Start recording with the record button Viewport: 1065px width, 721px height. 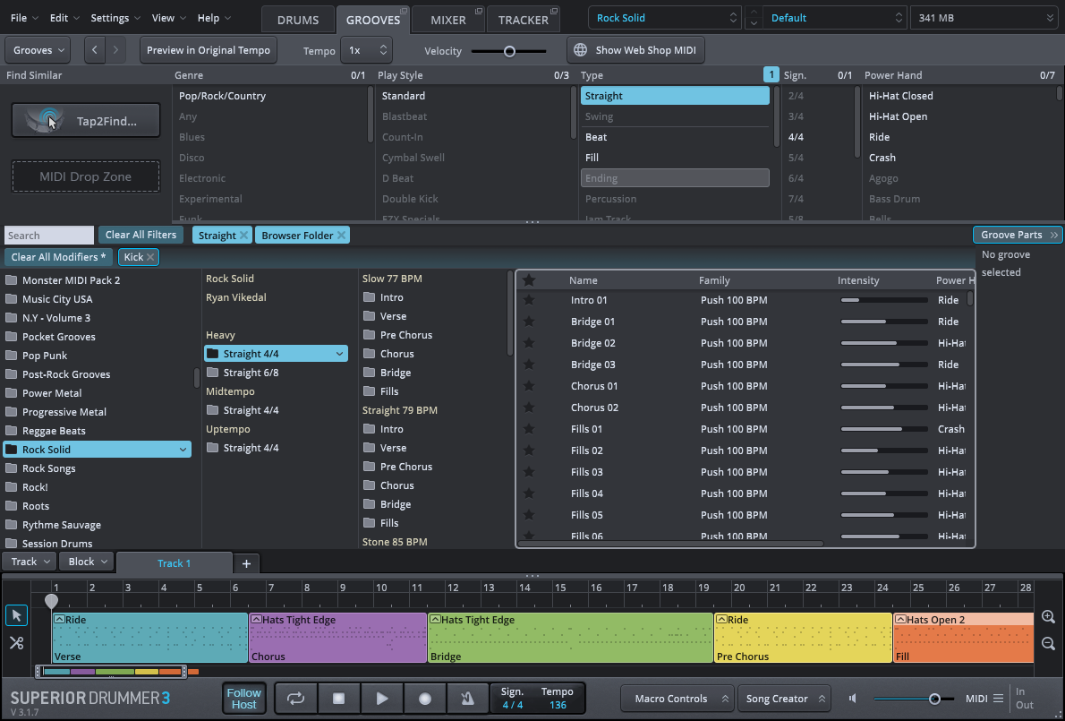pos(425,699)
